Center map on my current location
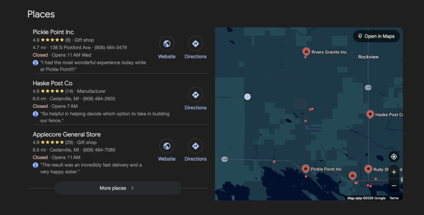This screenshot has height=215, width=424. pyautogui.click(x=394, y=157)
